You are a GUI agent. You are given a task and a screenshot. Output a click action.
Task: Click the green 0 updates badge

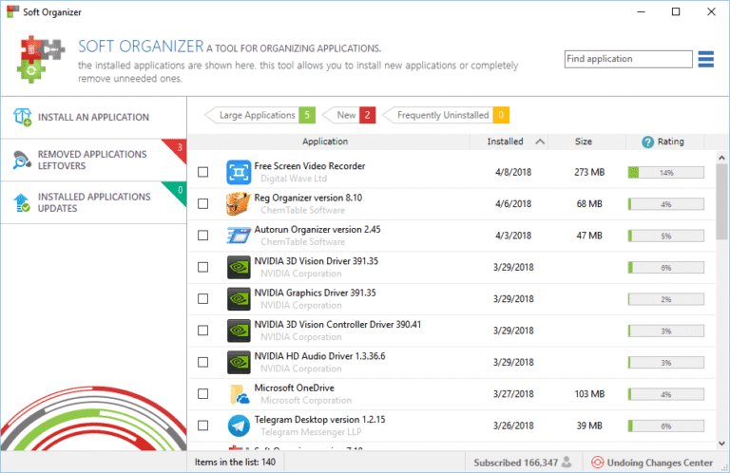pyautogui.click(x=178, y=191)
